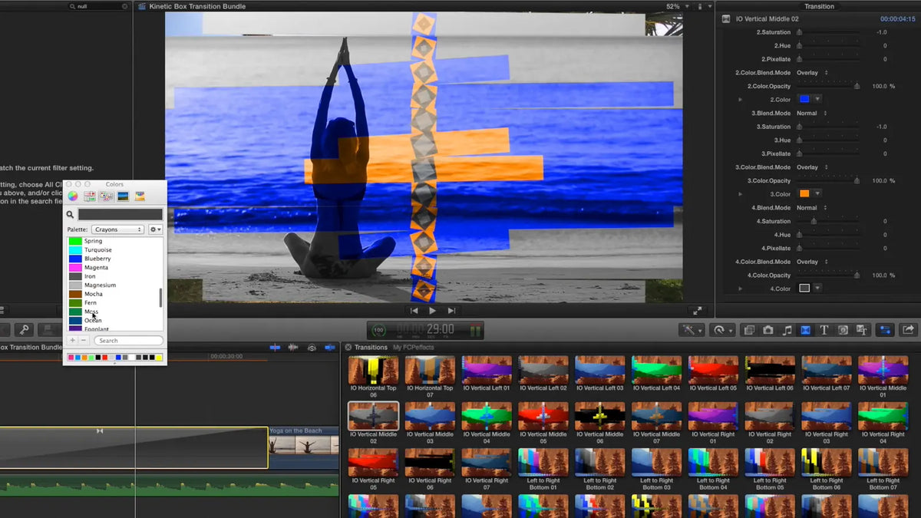Expand the 3.Color disclosure triangle

click(x=741, y=194)
